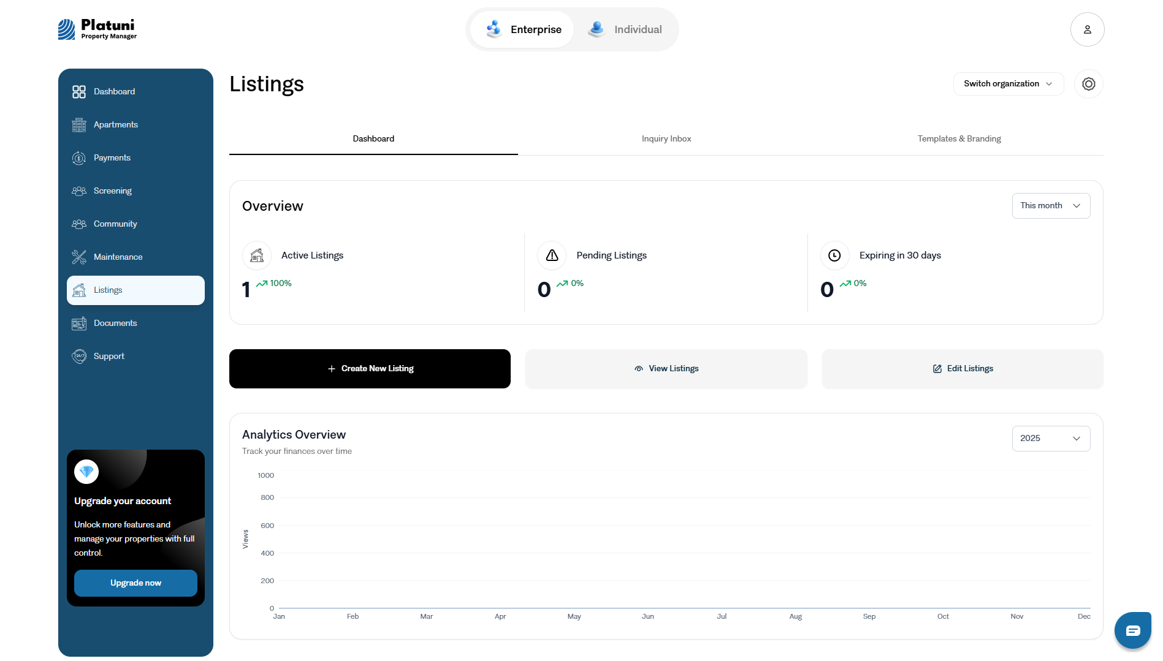The image size is (1163, 661).
Task: Switch to the Inquiry Inbox tab
Action: [666, 139]
